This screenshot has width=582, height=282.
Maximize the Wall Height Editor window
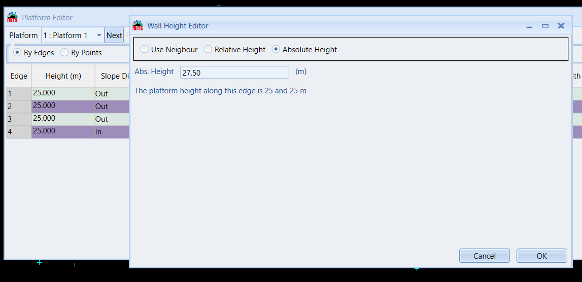545,26
